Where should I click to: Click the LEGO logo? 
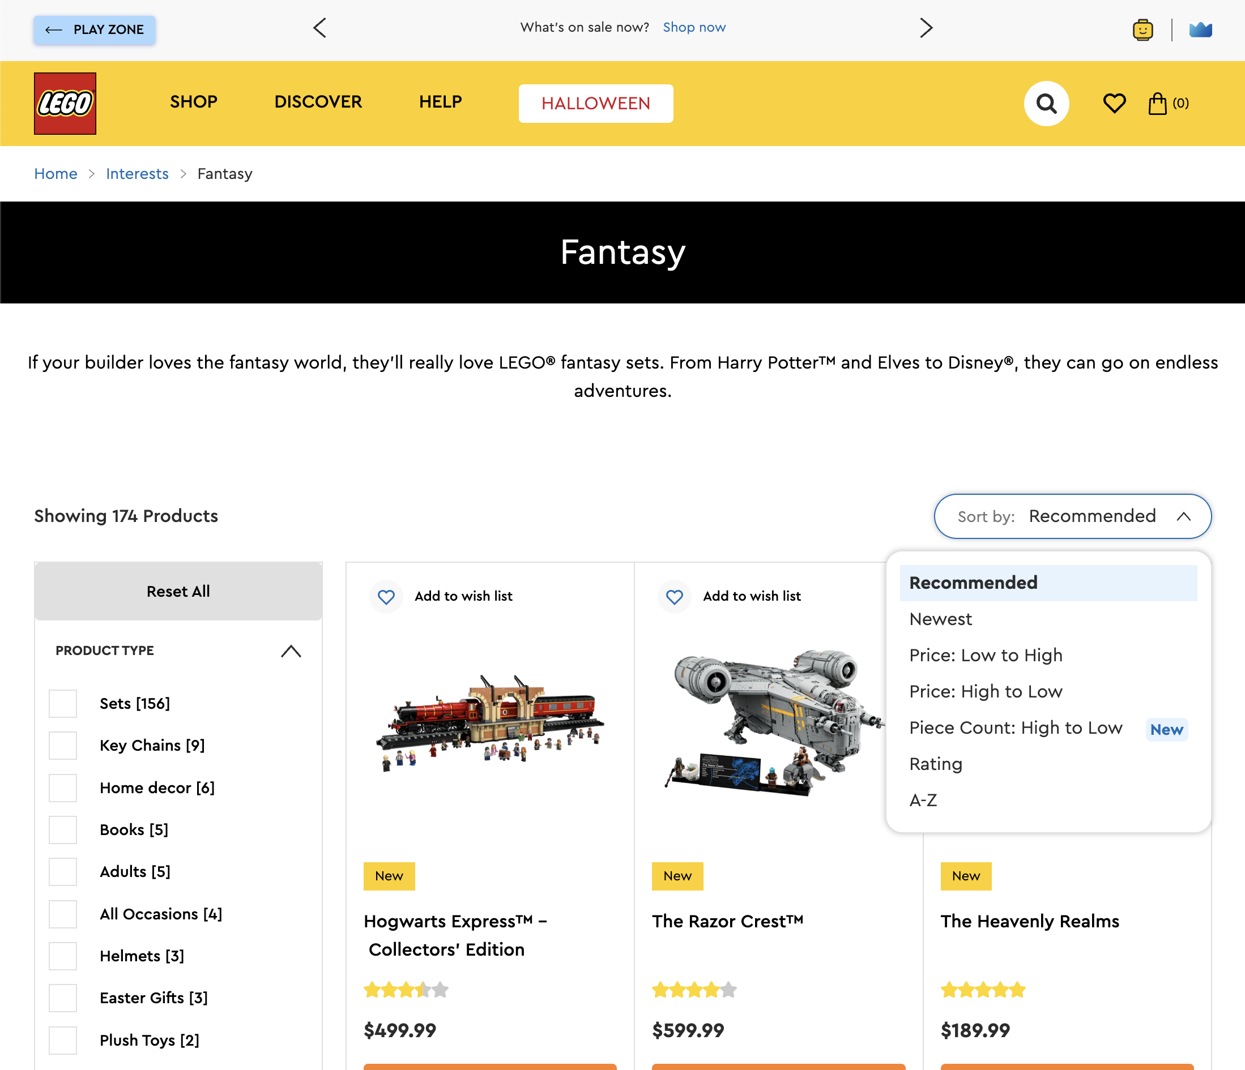[x=65, y=103]
